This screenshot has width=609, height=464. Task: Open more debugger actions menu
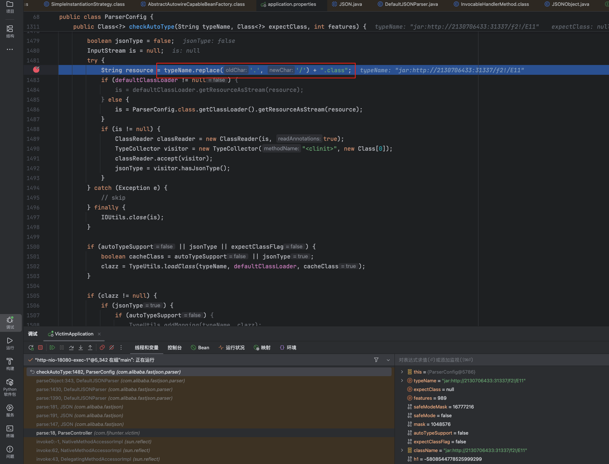[x=121, y=347]
